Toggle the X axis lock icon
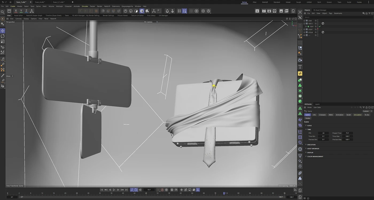Image resolution: width=374 pixels, height=200 pixels. tap(16, 11)
